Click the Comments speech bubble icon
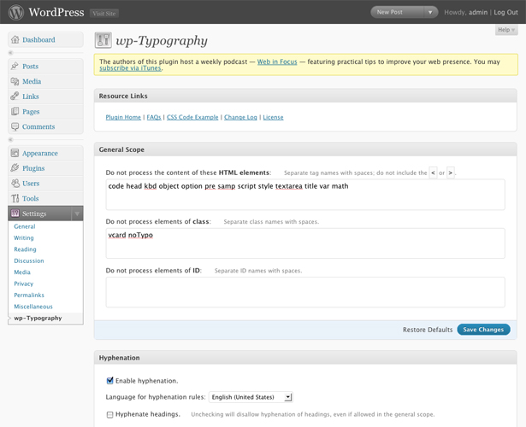This screenshot has width=526, height=427. 15,126
